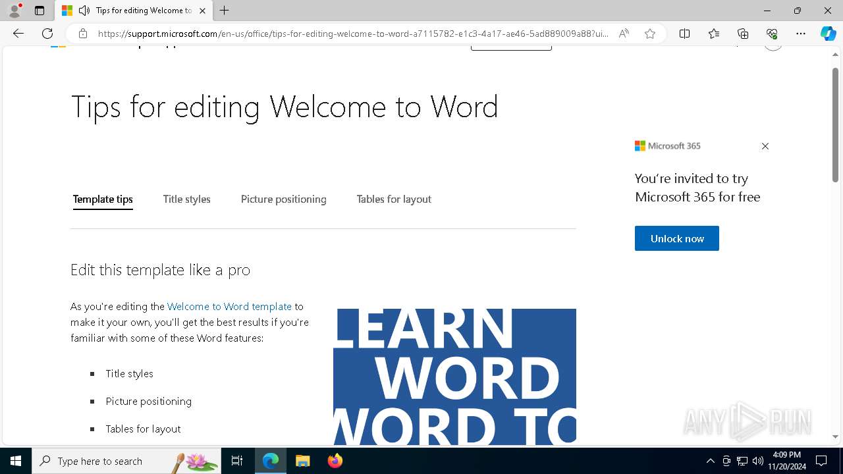Screen dimensions: 843x474
Task: Dismiss the Microsoft 365 promo
Action: (x=765, y=146)
